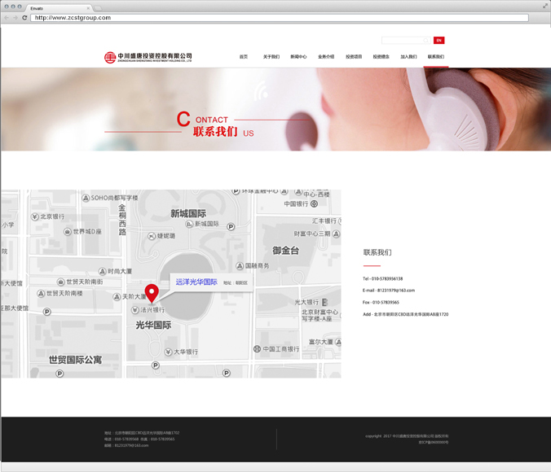This screenshot has height=472, width=551.
Task: Click the 法兴银行 bank marker on map
Action: click(136, 310)
